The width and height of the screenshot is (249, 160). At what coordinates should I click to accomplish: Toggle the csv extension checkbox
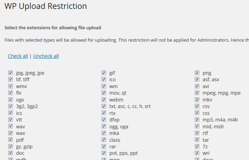[x=197, y=106]
